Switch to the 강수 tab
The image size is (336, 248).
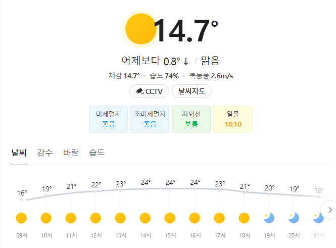click(45, 153)
